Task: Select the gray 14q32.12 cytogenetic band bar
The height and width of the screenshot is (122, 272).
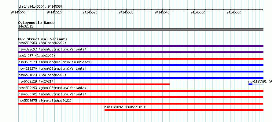Action: click(141, 30)
